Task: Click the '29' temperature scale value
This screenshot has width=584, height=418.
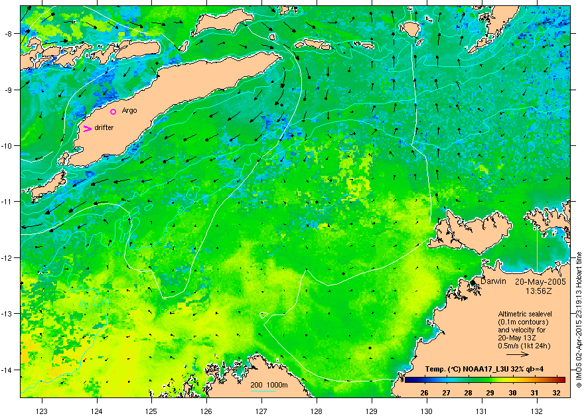Action: pos(490,393)
